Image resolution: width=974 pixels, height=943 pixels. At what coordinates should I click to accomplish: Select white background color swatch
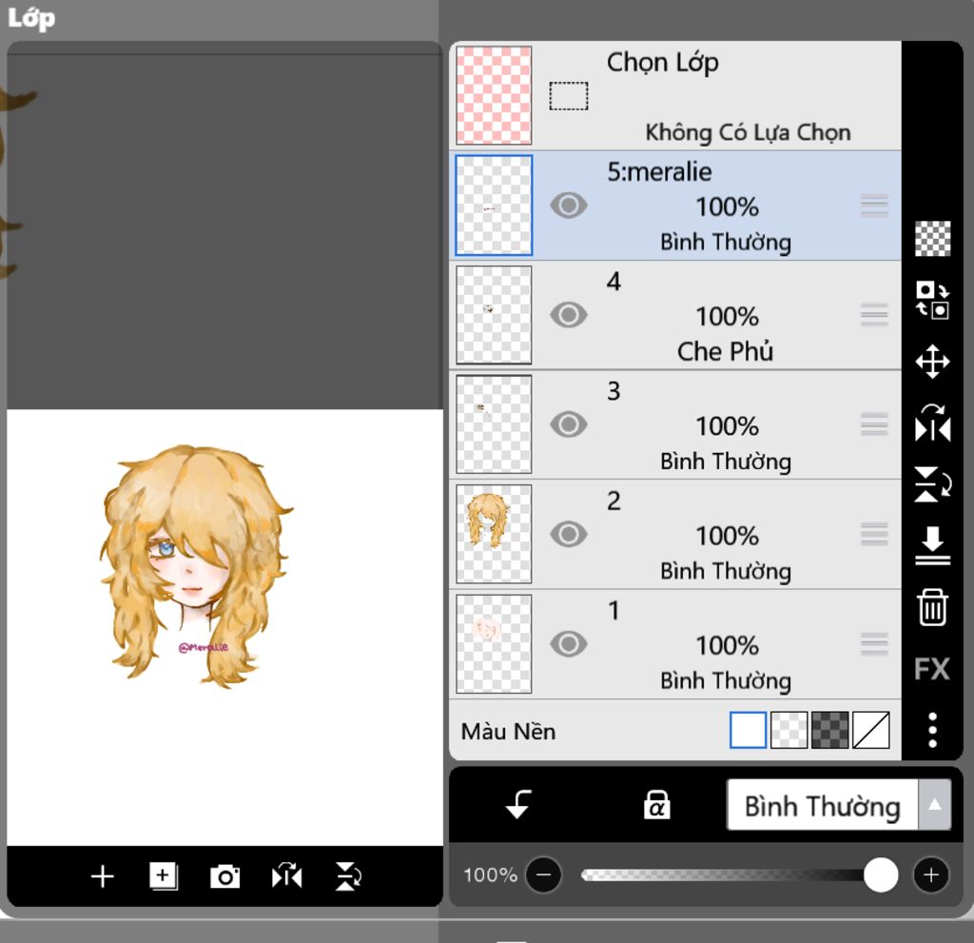click(748, 730)
